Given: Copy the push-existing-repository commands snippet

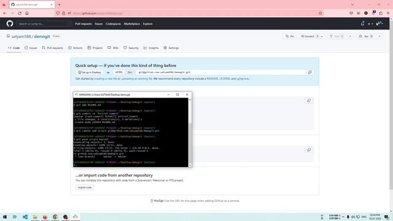Looking at the screenshot, I should point(309,150).
